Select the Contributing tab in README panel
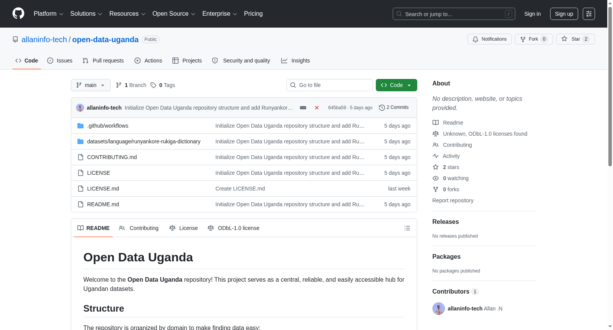The image size is (613, 330). tap(139, 228)
